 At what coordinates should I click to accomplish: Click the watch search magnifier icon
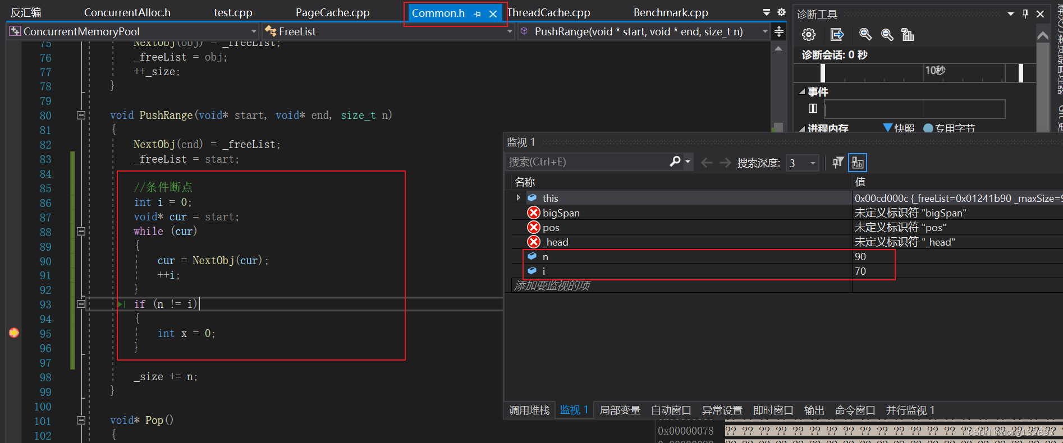point(675,162)
